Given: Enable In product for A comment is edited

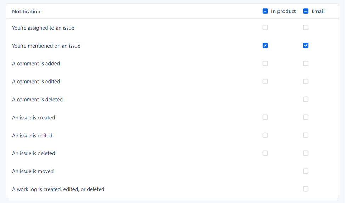Looking at the screenshot, I should (x=265, y=82).
